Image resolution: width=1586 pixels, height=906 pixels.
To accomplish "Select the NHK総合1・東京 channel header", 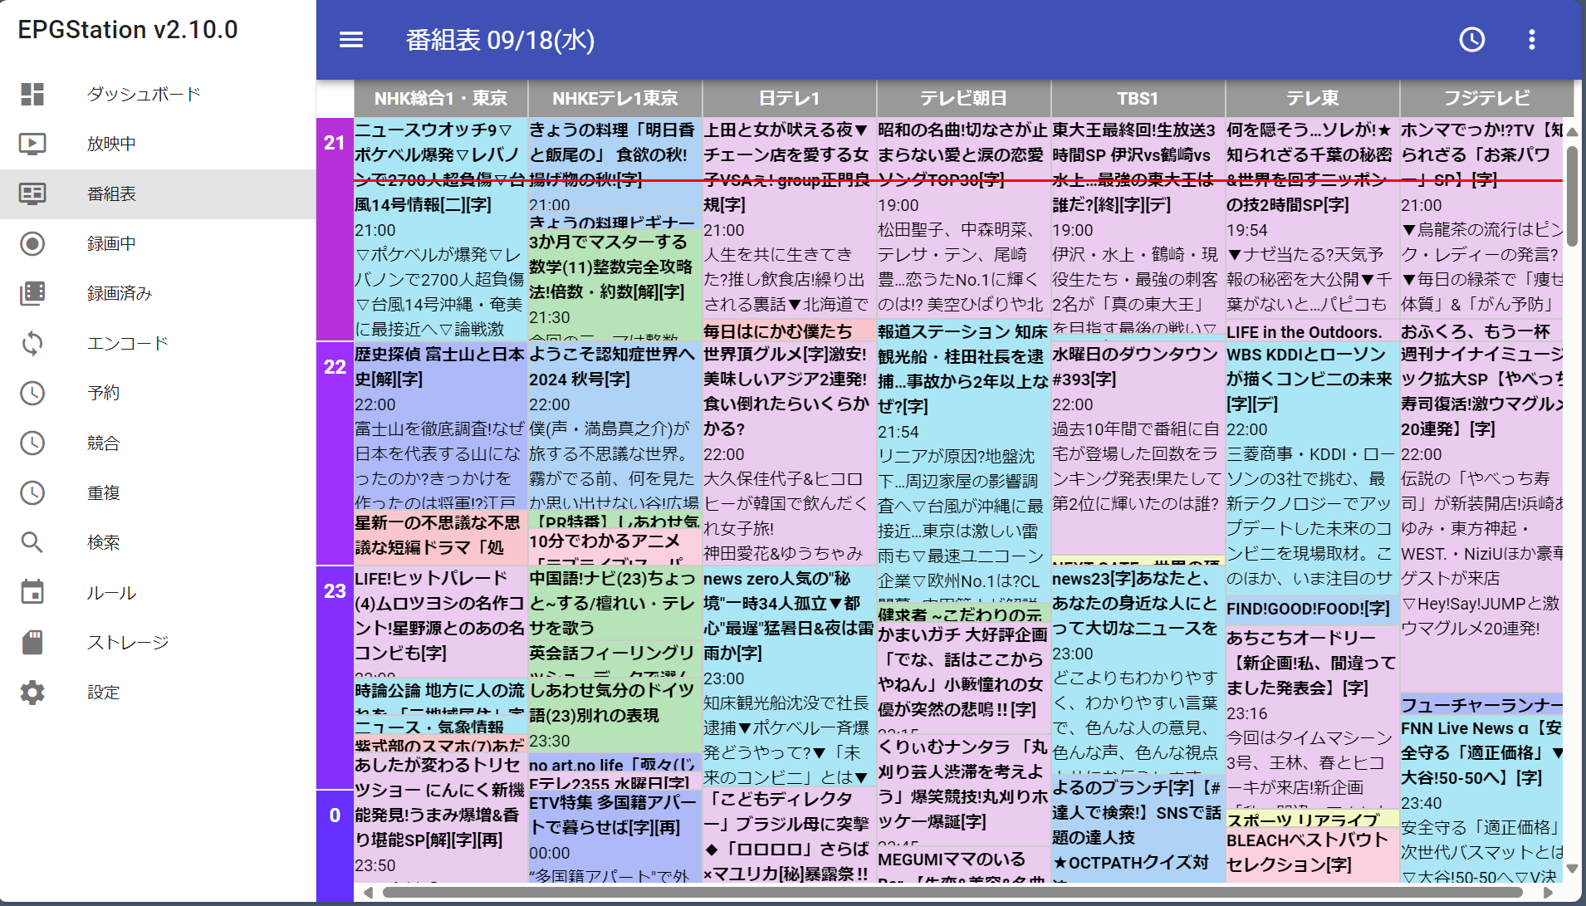I will [x=440, y=98].
